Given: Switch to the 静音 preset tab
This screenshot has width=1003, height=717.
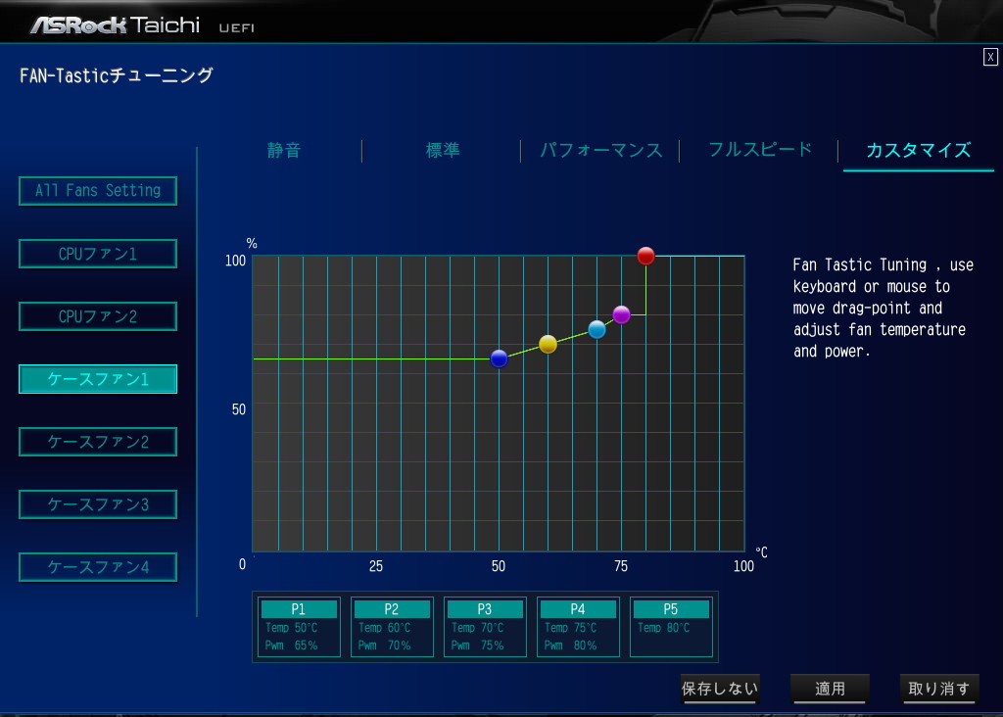Looking at the screenshot, I should click(284, 150).
